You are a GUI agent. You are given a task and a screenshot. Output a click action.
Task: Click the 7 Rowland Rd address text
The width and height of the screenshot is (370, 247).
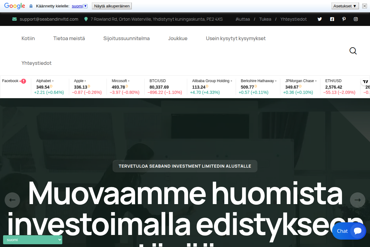157,19
